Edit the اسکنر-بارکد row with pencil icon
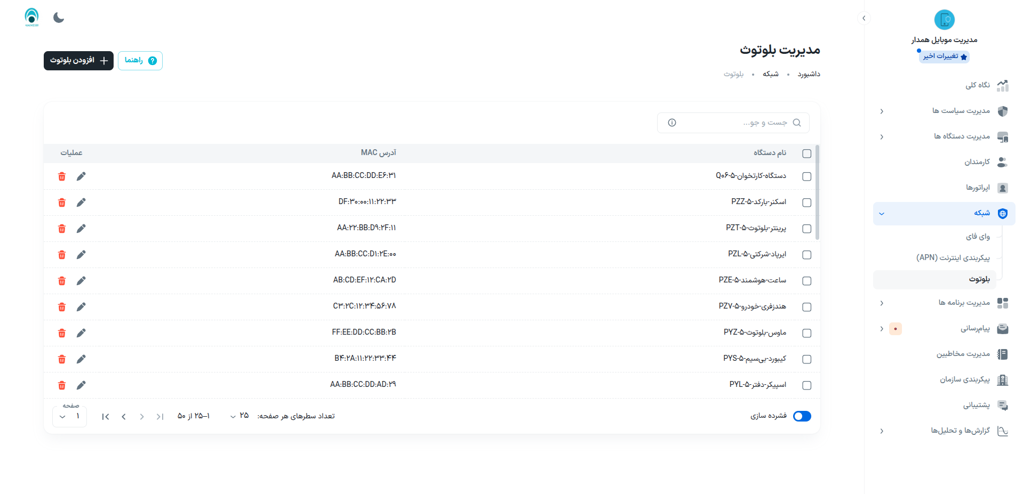The width and height of the screenshot is (1023, 494). 81,203
